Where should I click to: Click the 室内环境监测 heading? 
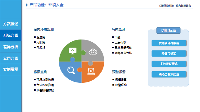[x=44, y=29]
